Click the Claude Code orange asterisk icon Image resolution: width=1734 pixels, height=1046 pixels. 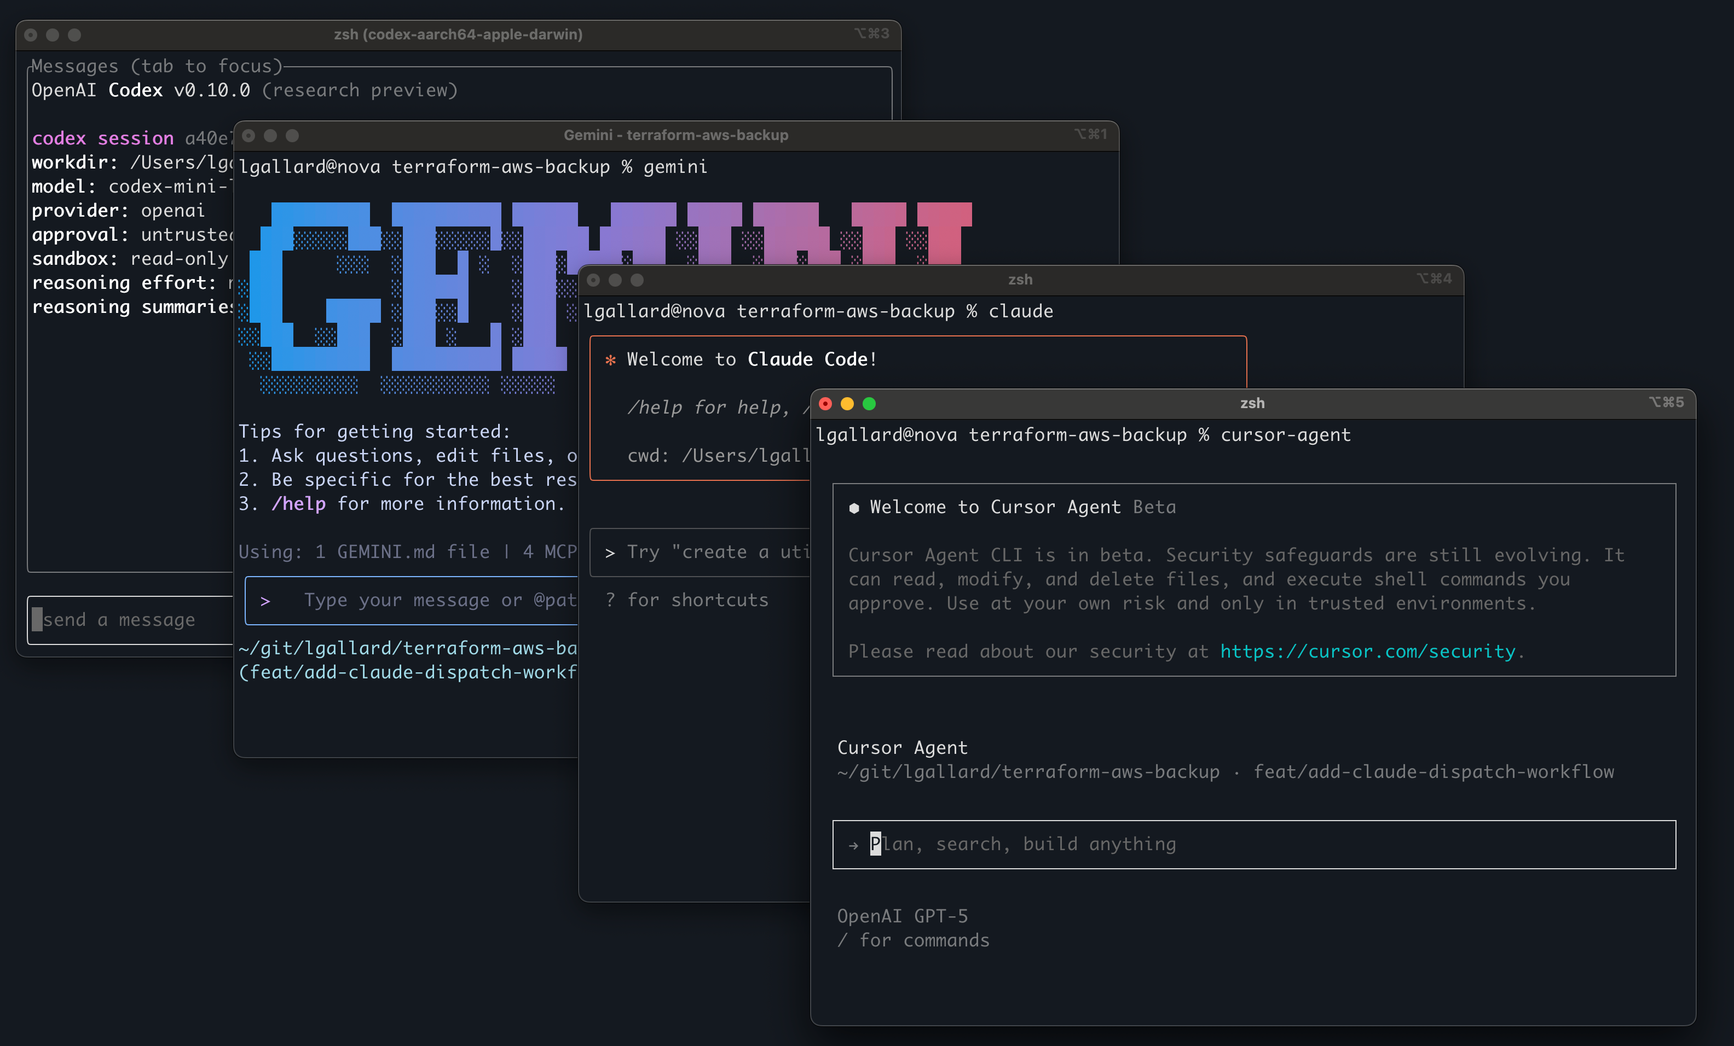point(610,359)
